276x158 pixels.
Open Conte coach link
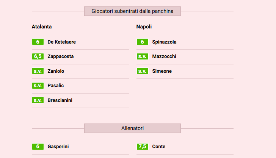tap(158, 147)
